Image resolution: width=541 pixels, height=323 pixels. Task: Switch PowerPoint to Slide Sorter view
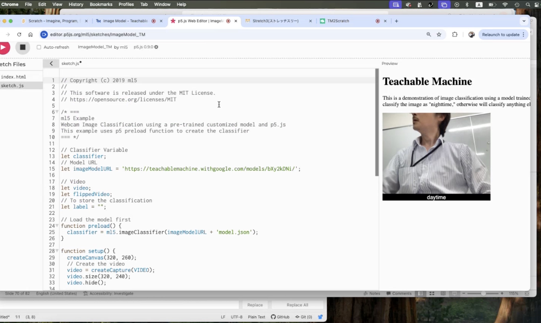[x=432, y=293]
